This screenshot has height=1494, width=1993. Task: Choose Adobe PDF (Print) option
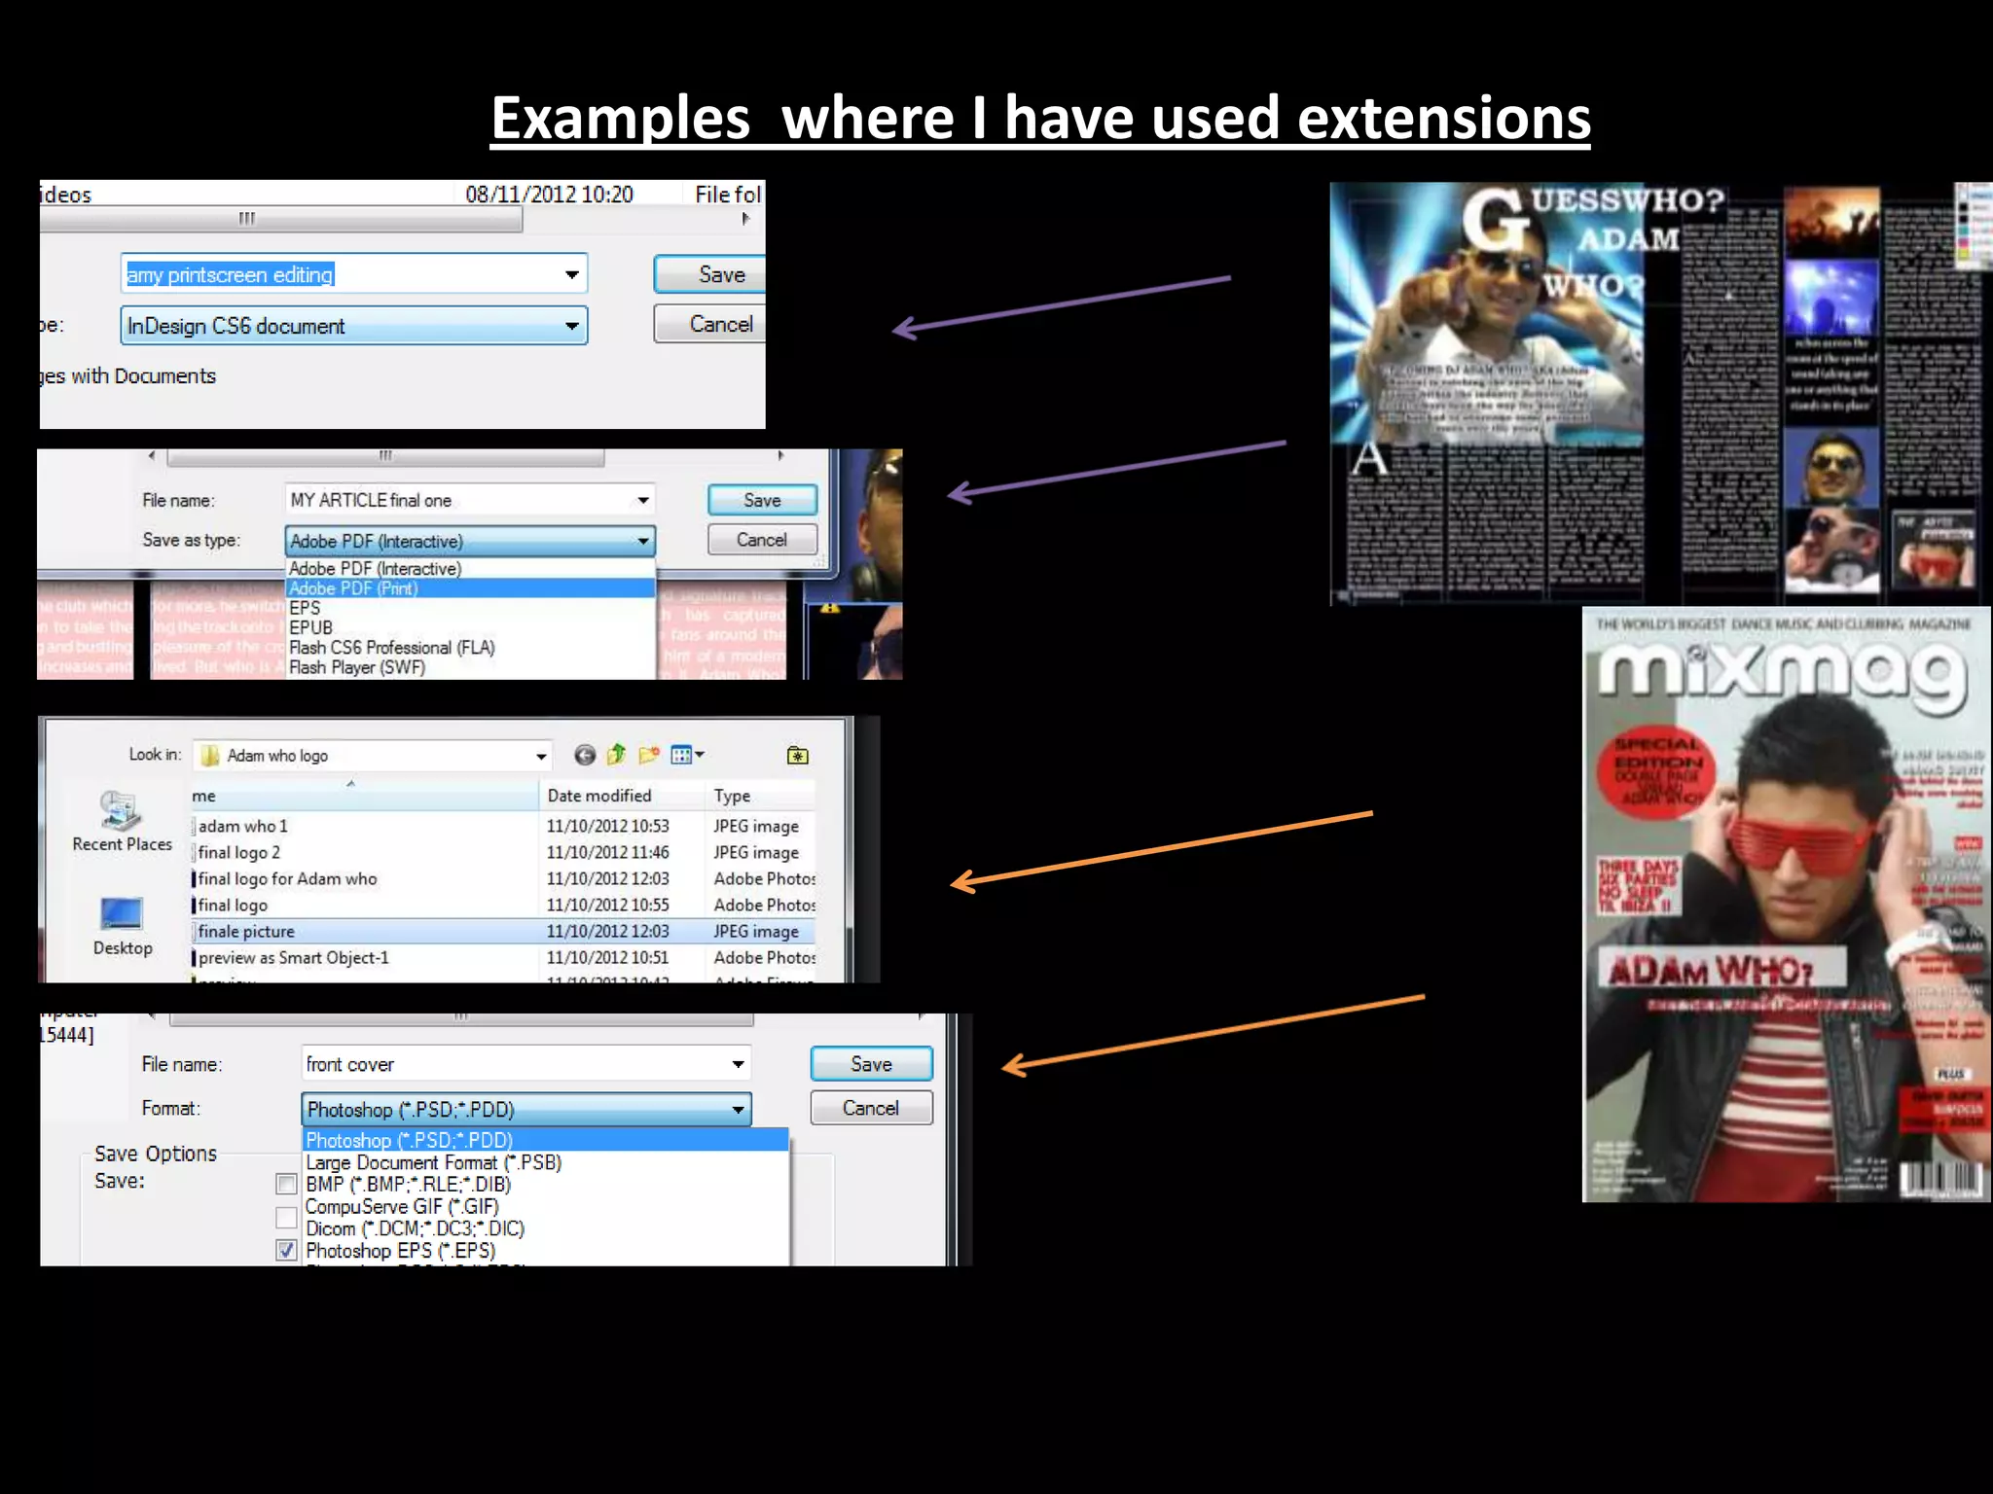[x=470, y=588]
